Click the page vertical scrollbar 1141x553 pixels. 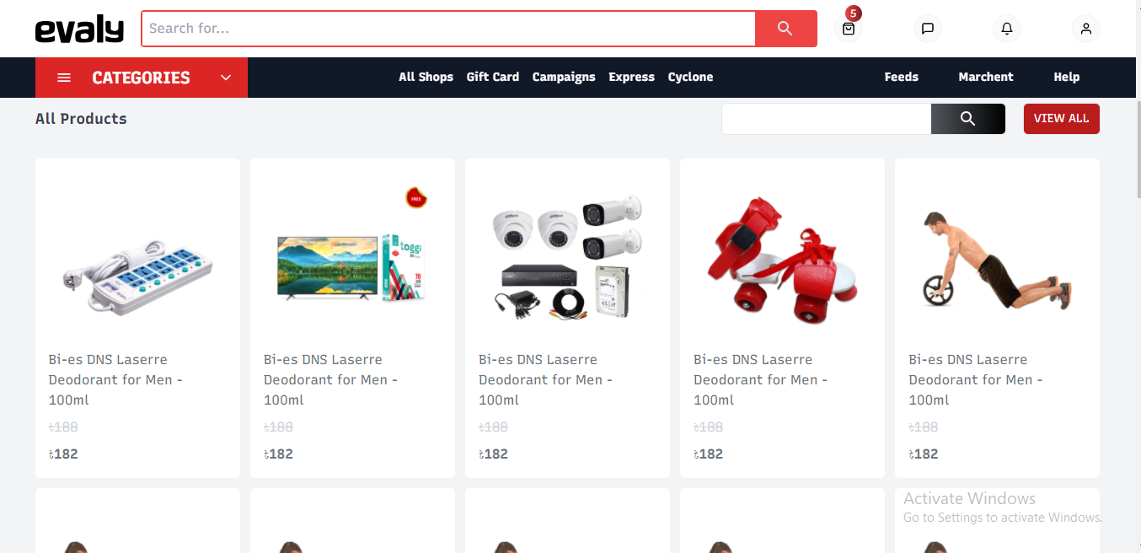(x=1137, y=152)
